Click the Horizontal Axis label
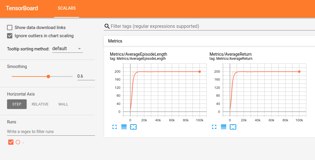Image resolution: width=315 pixels, height=160 pixels. [x=21, y=94]
